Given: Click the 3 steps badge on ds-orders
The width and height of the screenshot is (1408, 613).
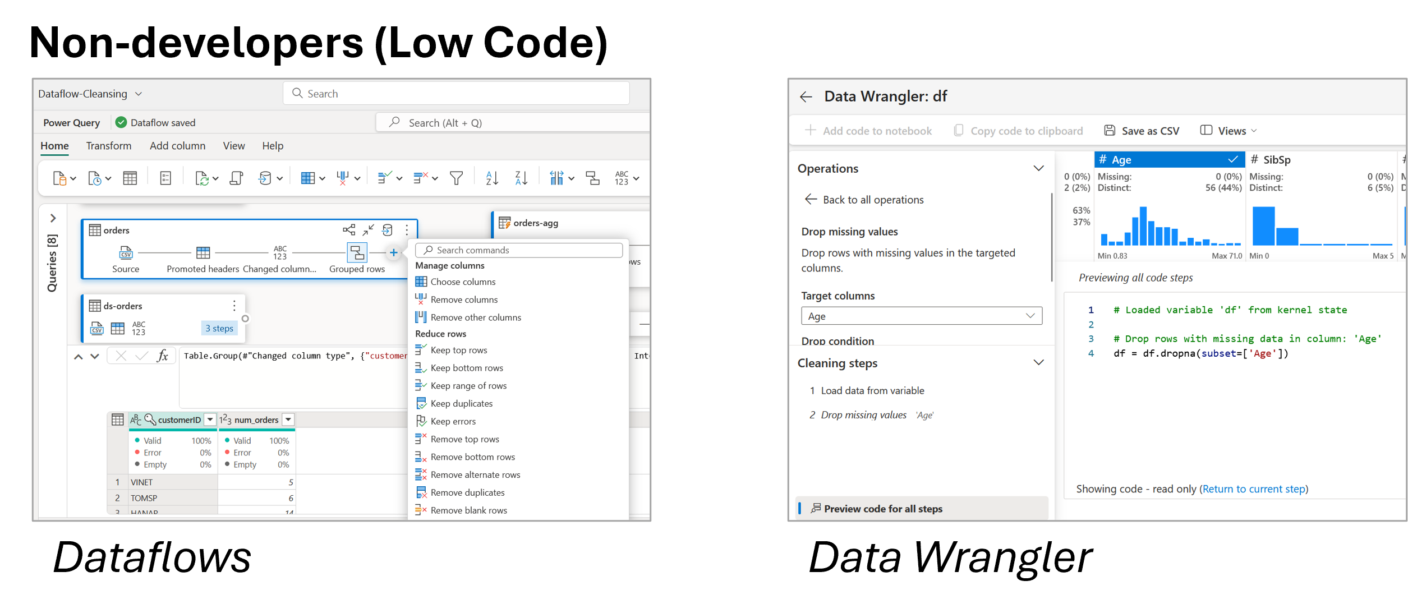Looking at the screenshot, I should pos(219,328).
